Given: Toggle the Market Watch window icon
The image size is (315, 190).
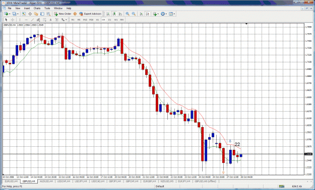Looking at the screenshot, I should (x=24, y=14).
